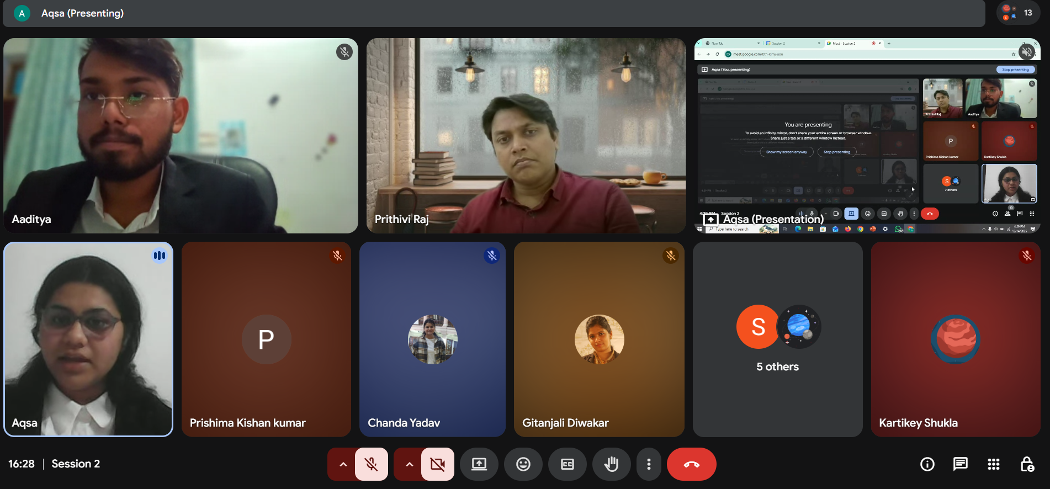Expand video settings chevron beside camera
Screen dimensions: 1050x489
409,464
